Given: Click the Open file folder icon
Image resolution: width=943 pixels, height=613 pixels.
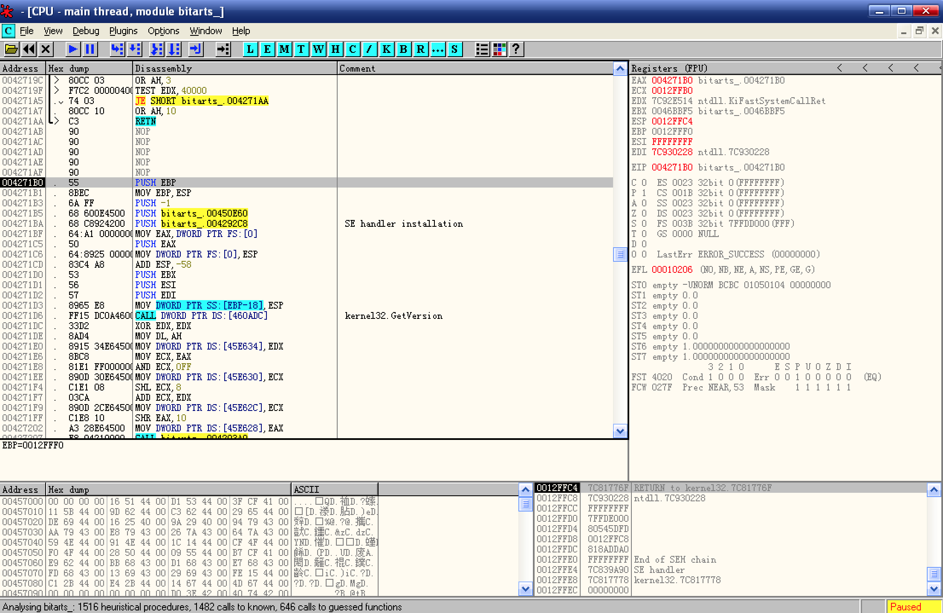Looking at the screenshot, I should coord(12,49).
